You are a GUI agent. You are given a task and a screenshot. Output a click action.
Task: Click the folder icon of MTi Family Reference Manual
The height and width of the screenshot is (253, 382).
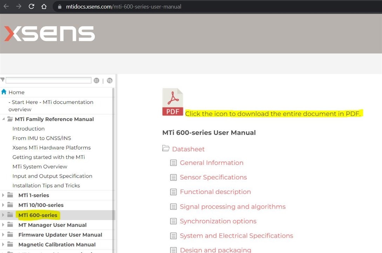[x=10, y=119]
